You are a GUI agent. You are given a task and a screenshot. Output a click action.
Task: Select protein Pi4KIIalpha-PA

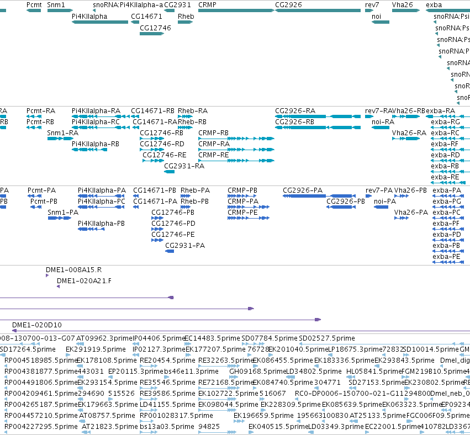[x=101, y=196]
